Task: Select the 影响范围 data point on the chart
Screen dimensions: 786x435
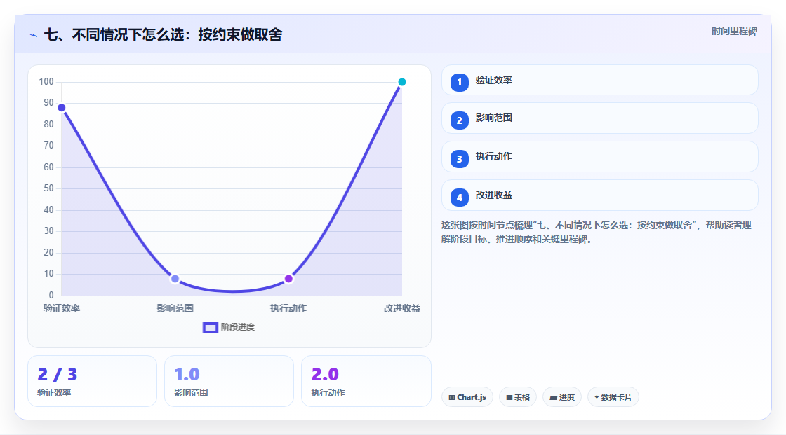Action: 175,279
